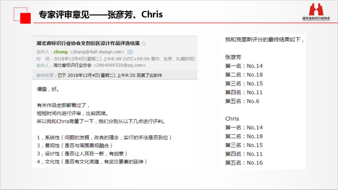The height and width of the screenshot is (190, 338).
Task: Select 张彦芳 fifth place No.6
Action: click(x=242, y=101)
